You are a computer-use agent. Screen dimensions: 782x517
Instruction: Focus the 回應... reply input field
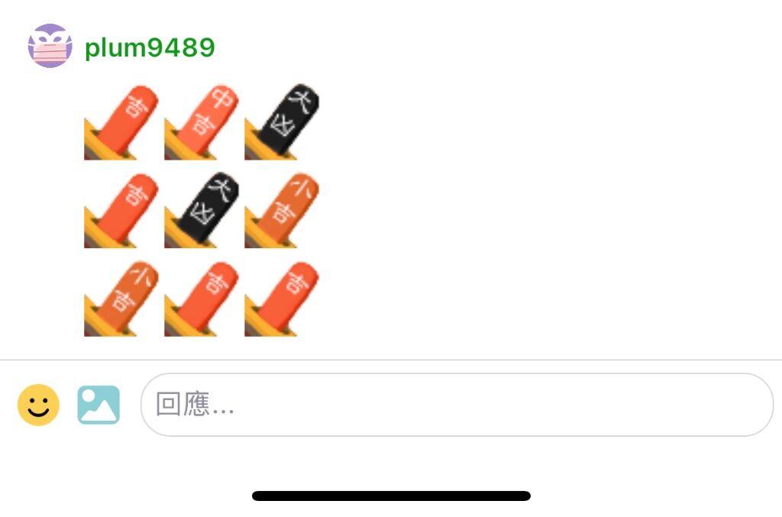tap(457, 405)
